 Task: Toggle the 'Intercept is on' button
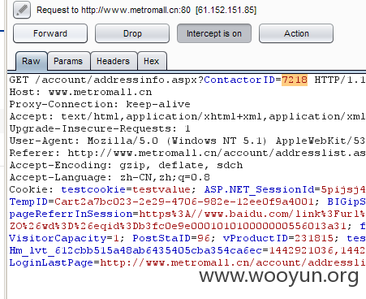coord(214,33)
